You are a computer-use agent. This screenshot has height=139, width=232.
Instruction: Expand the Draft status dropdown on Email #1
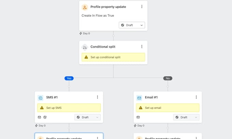coord(186,117)
